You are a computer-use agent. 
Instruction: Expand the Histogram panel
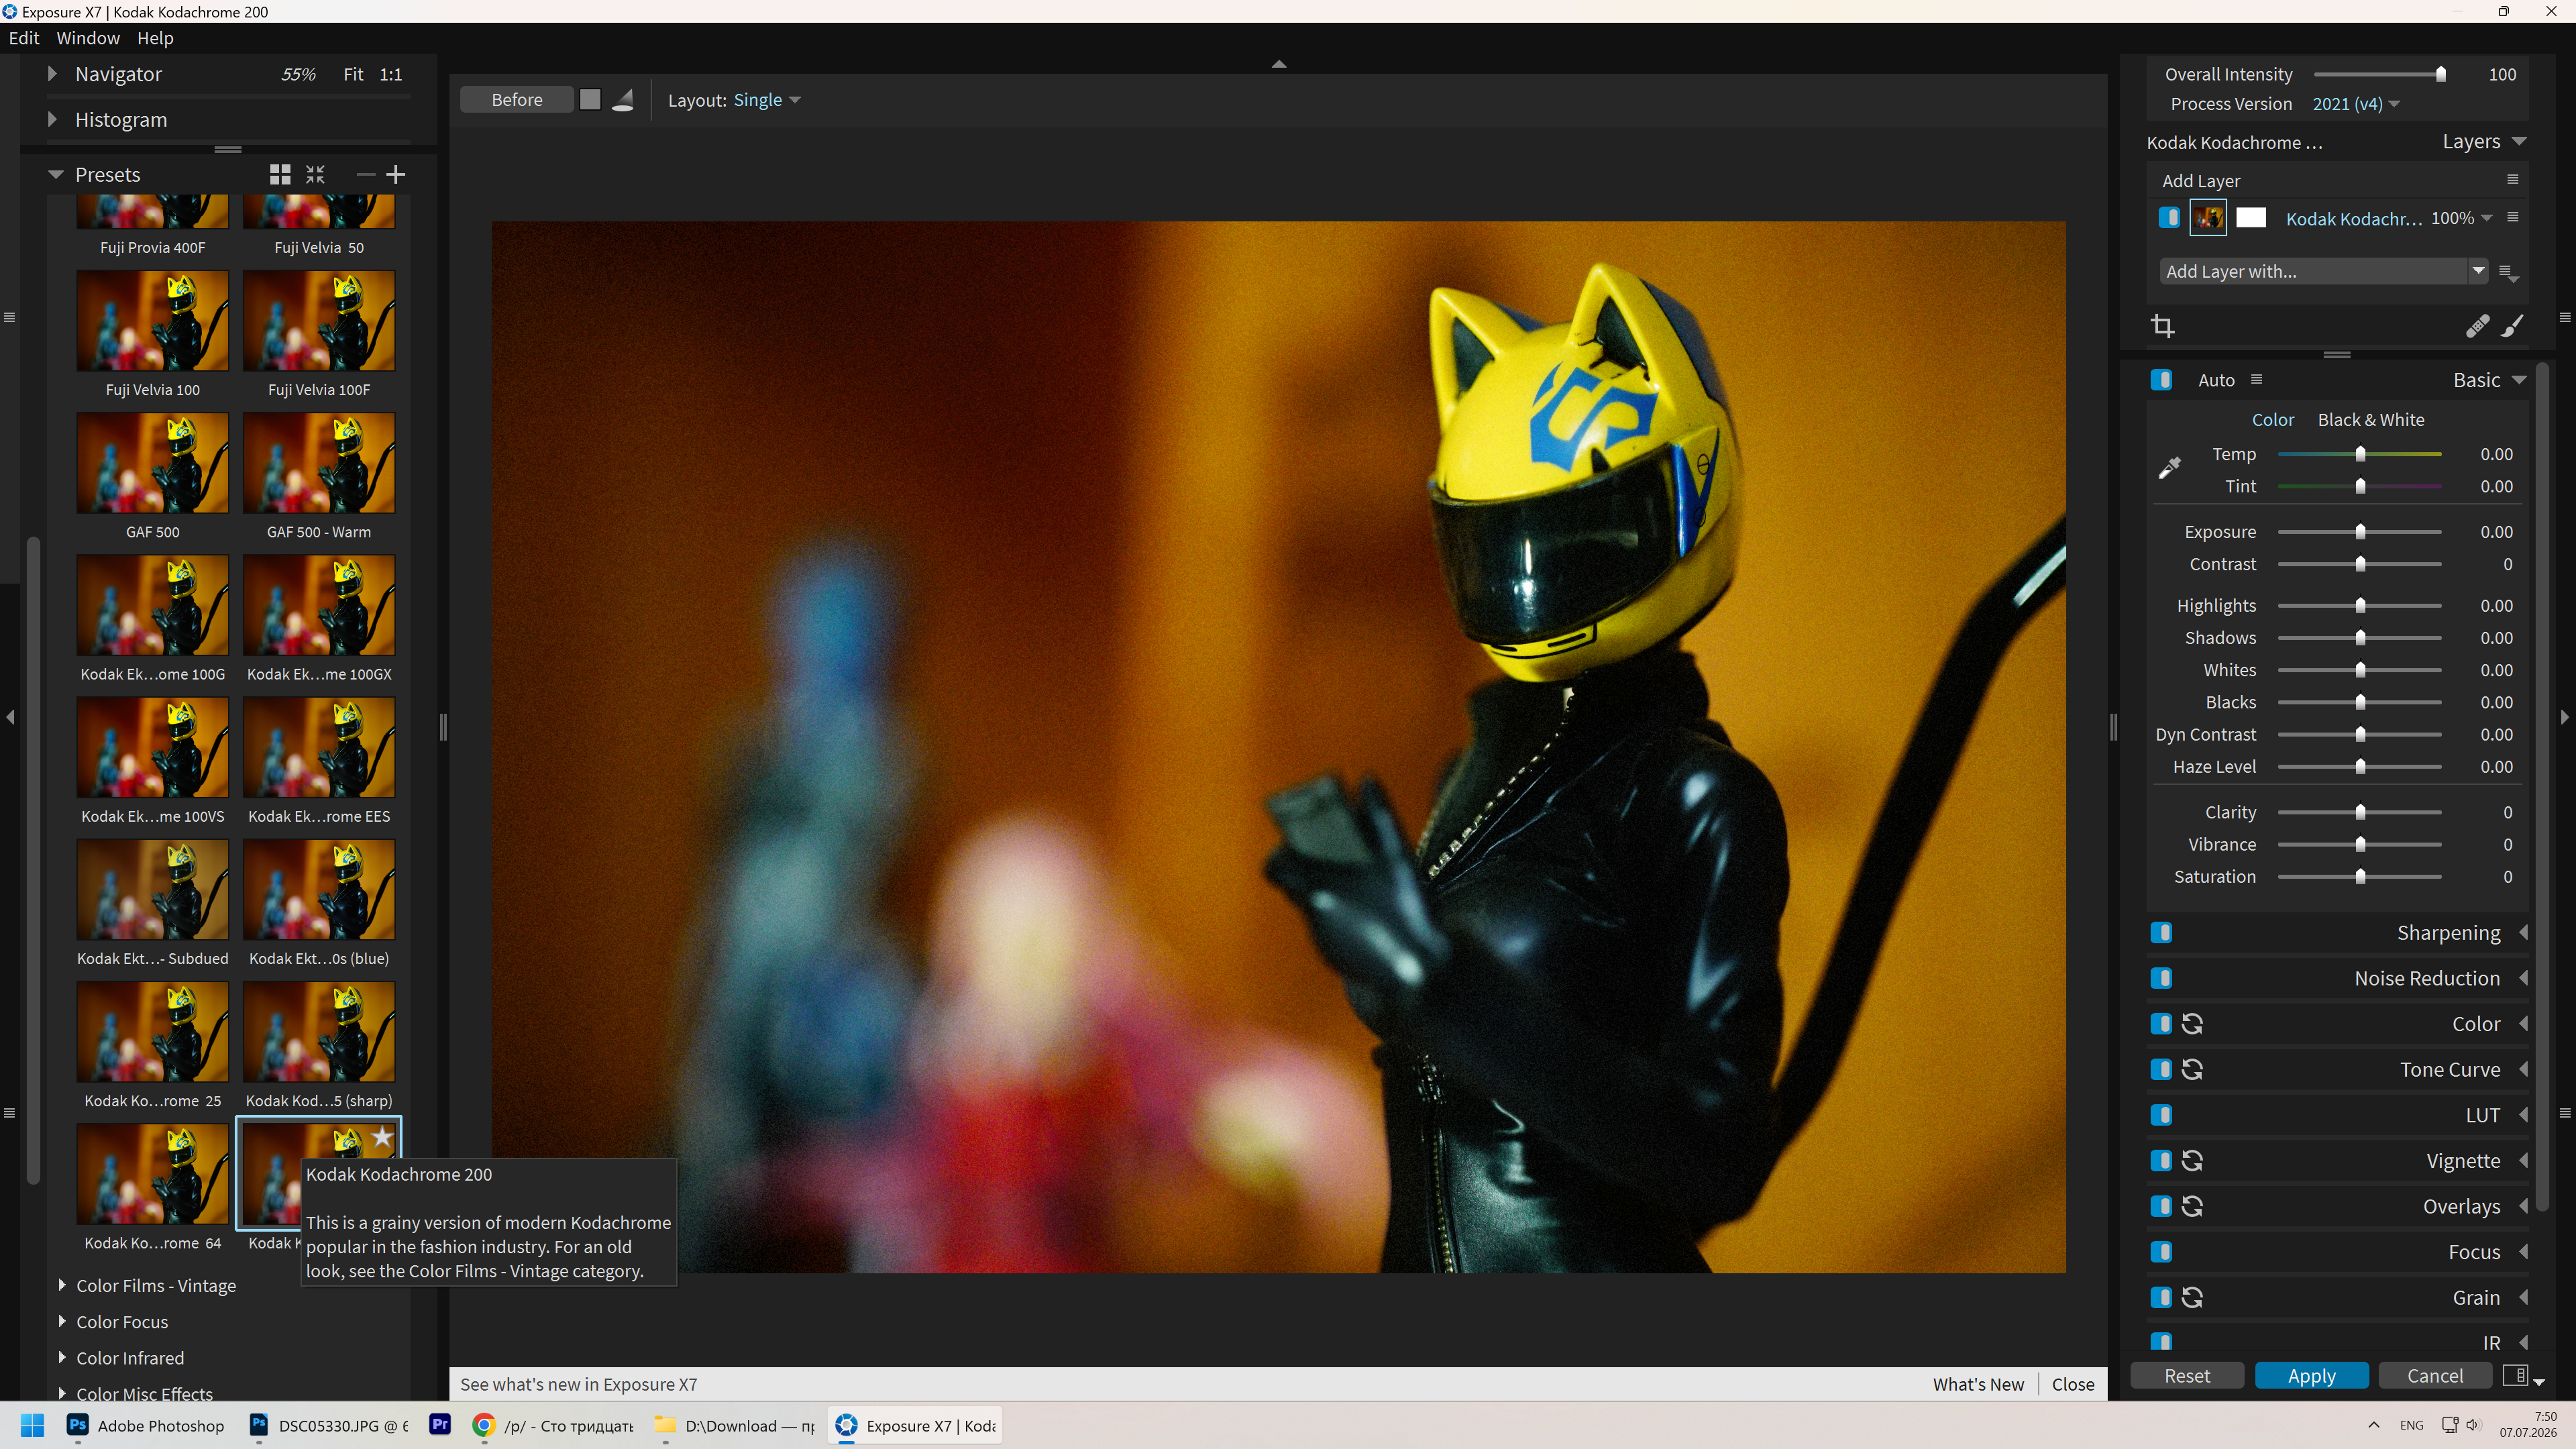[53, 120]
